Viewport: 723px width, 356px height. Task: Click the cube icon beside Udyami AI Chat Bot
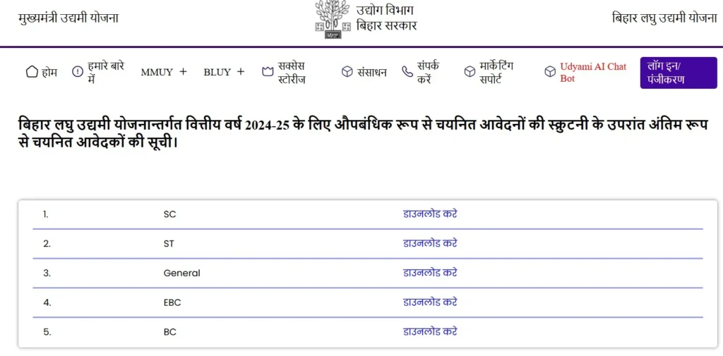click(550, 72)
